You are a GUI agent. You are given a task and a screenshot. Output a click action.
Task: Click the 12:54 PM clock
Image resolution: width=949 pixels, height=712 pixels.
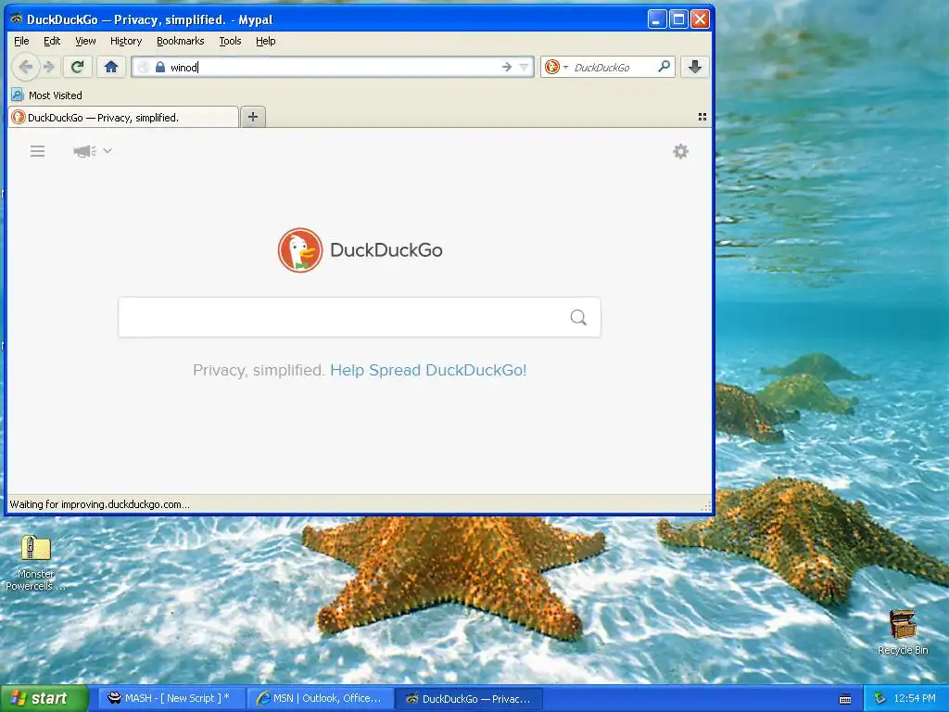click(915, 698)
